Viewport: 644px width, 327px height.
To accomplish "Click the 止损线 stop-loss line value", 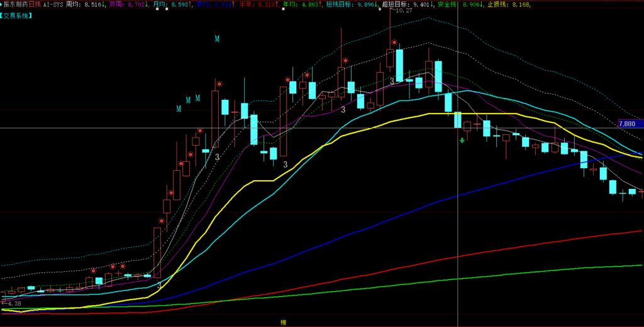I will point(519,4).
